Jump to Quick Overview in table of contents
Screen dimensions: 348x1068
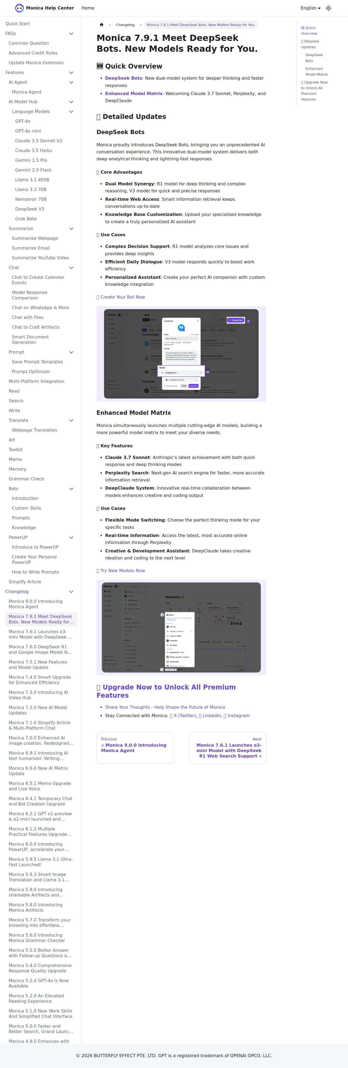[309, 31]
